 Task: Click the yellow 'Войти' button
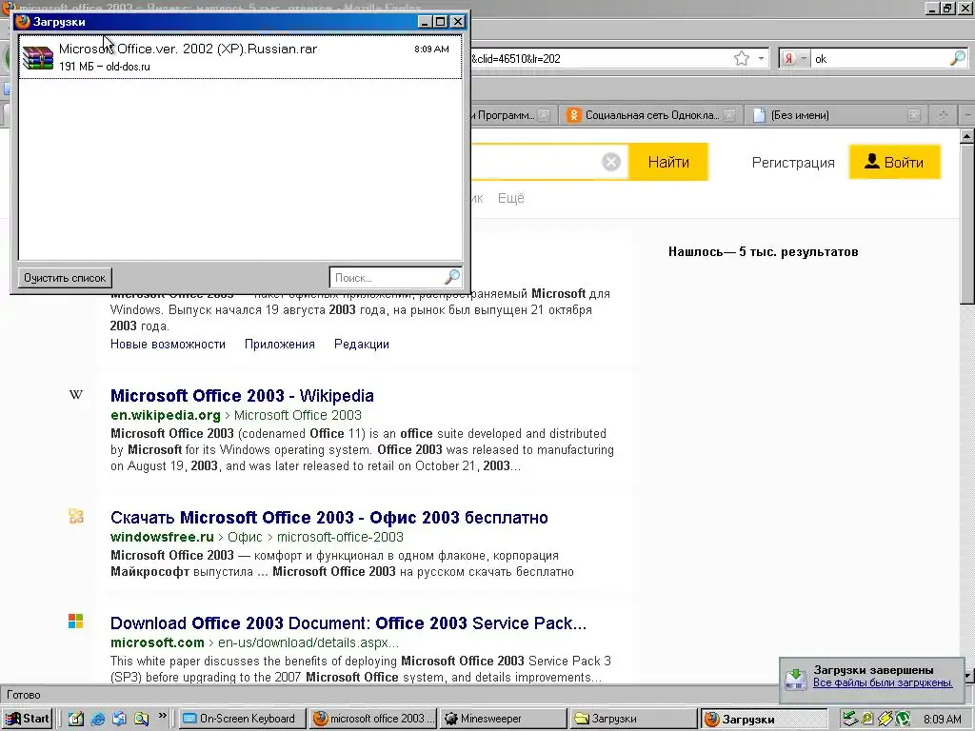[x=894, y=162]
